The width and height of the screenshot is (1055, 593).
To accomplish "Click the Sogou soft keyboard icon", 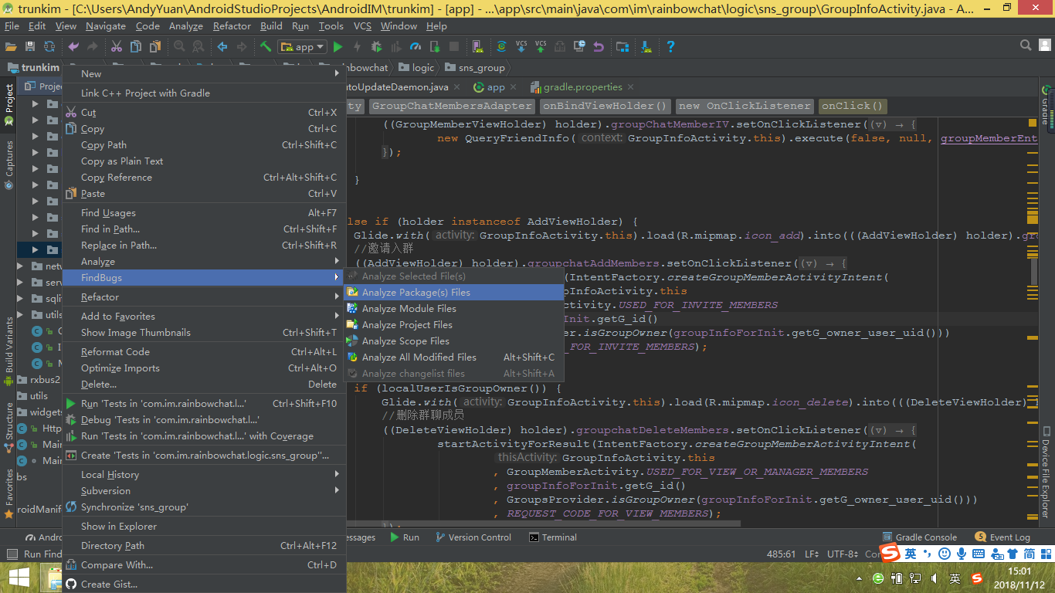I will (x=979, y=554).
